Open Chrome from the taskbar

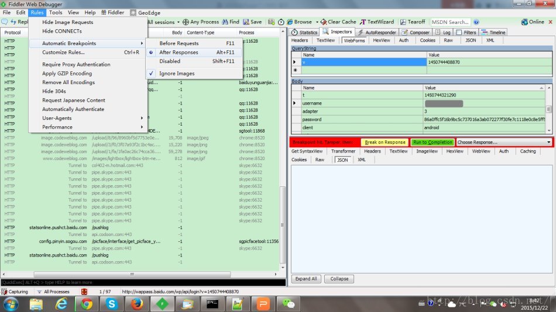click(x=86, y=304)
